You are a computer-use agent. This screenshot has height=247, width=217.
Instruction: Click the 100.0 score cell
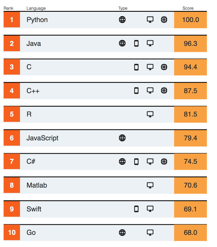190,20
